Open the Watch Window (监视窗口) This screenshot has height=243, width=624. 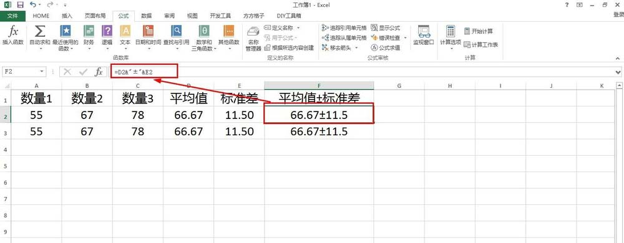(424, 35)
